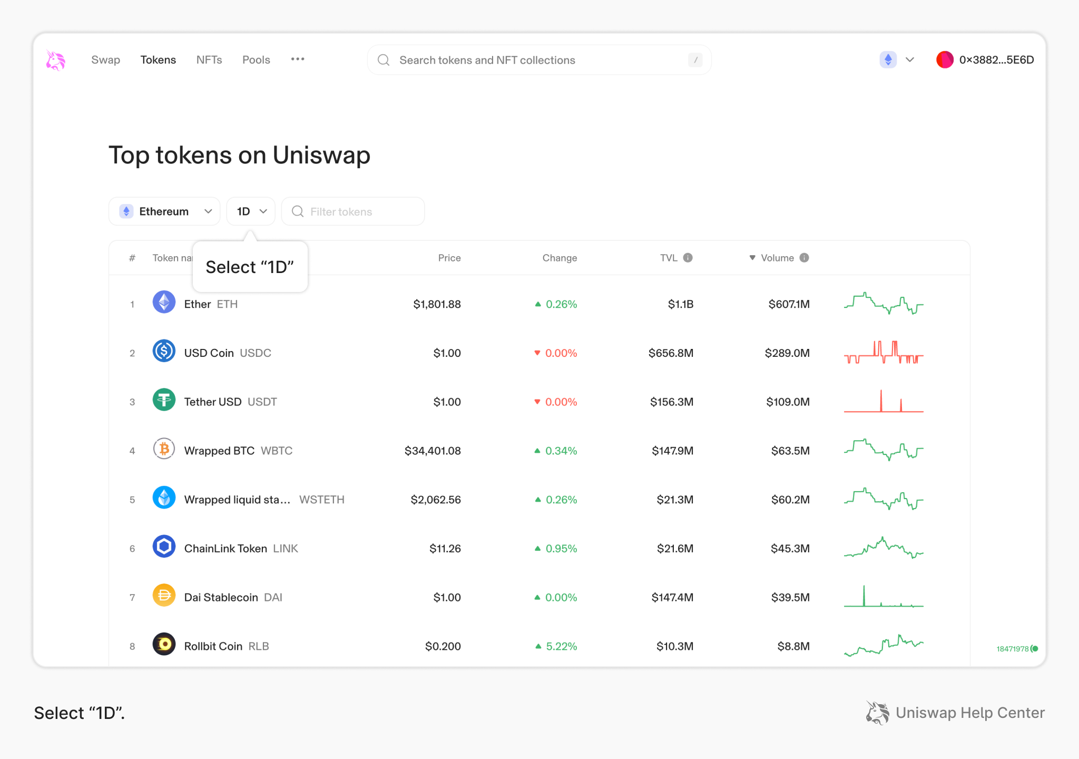
Task: Open the Rollbit Coin RLB name
Action: [x=227, y=646]
